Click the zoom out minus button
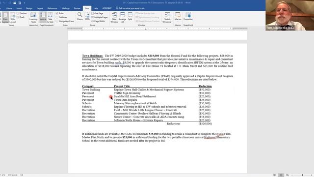Image resolution: width=314 pixels, height=177 pixels. tap(292, 175)
